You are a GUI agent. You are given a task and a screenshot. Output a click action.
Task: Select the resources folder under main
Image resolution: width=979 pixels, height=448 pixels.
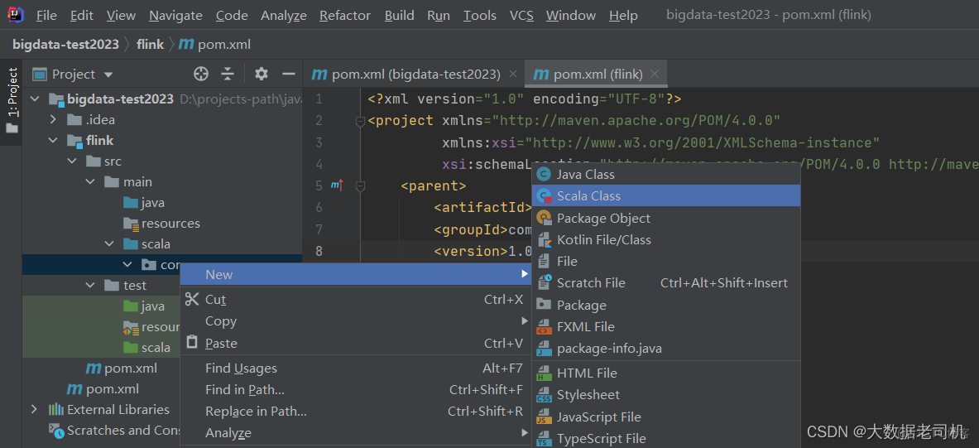coord(170,224)
